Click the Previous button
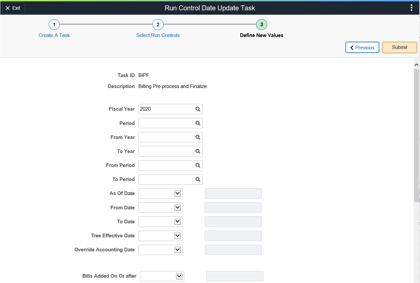Viewport: 420px width, 283px height. coord(362,47)
